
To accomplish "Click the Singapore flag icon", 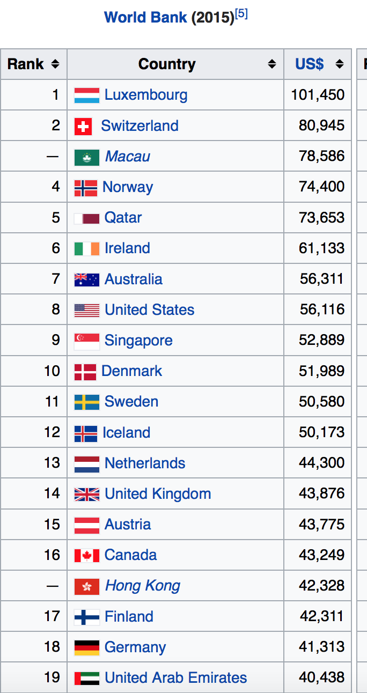I will 86,341.
